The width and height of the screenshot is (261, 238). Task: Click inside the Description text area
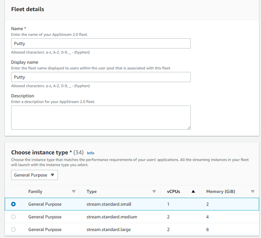click(101, 117)
